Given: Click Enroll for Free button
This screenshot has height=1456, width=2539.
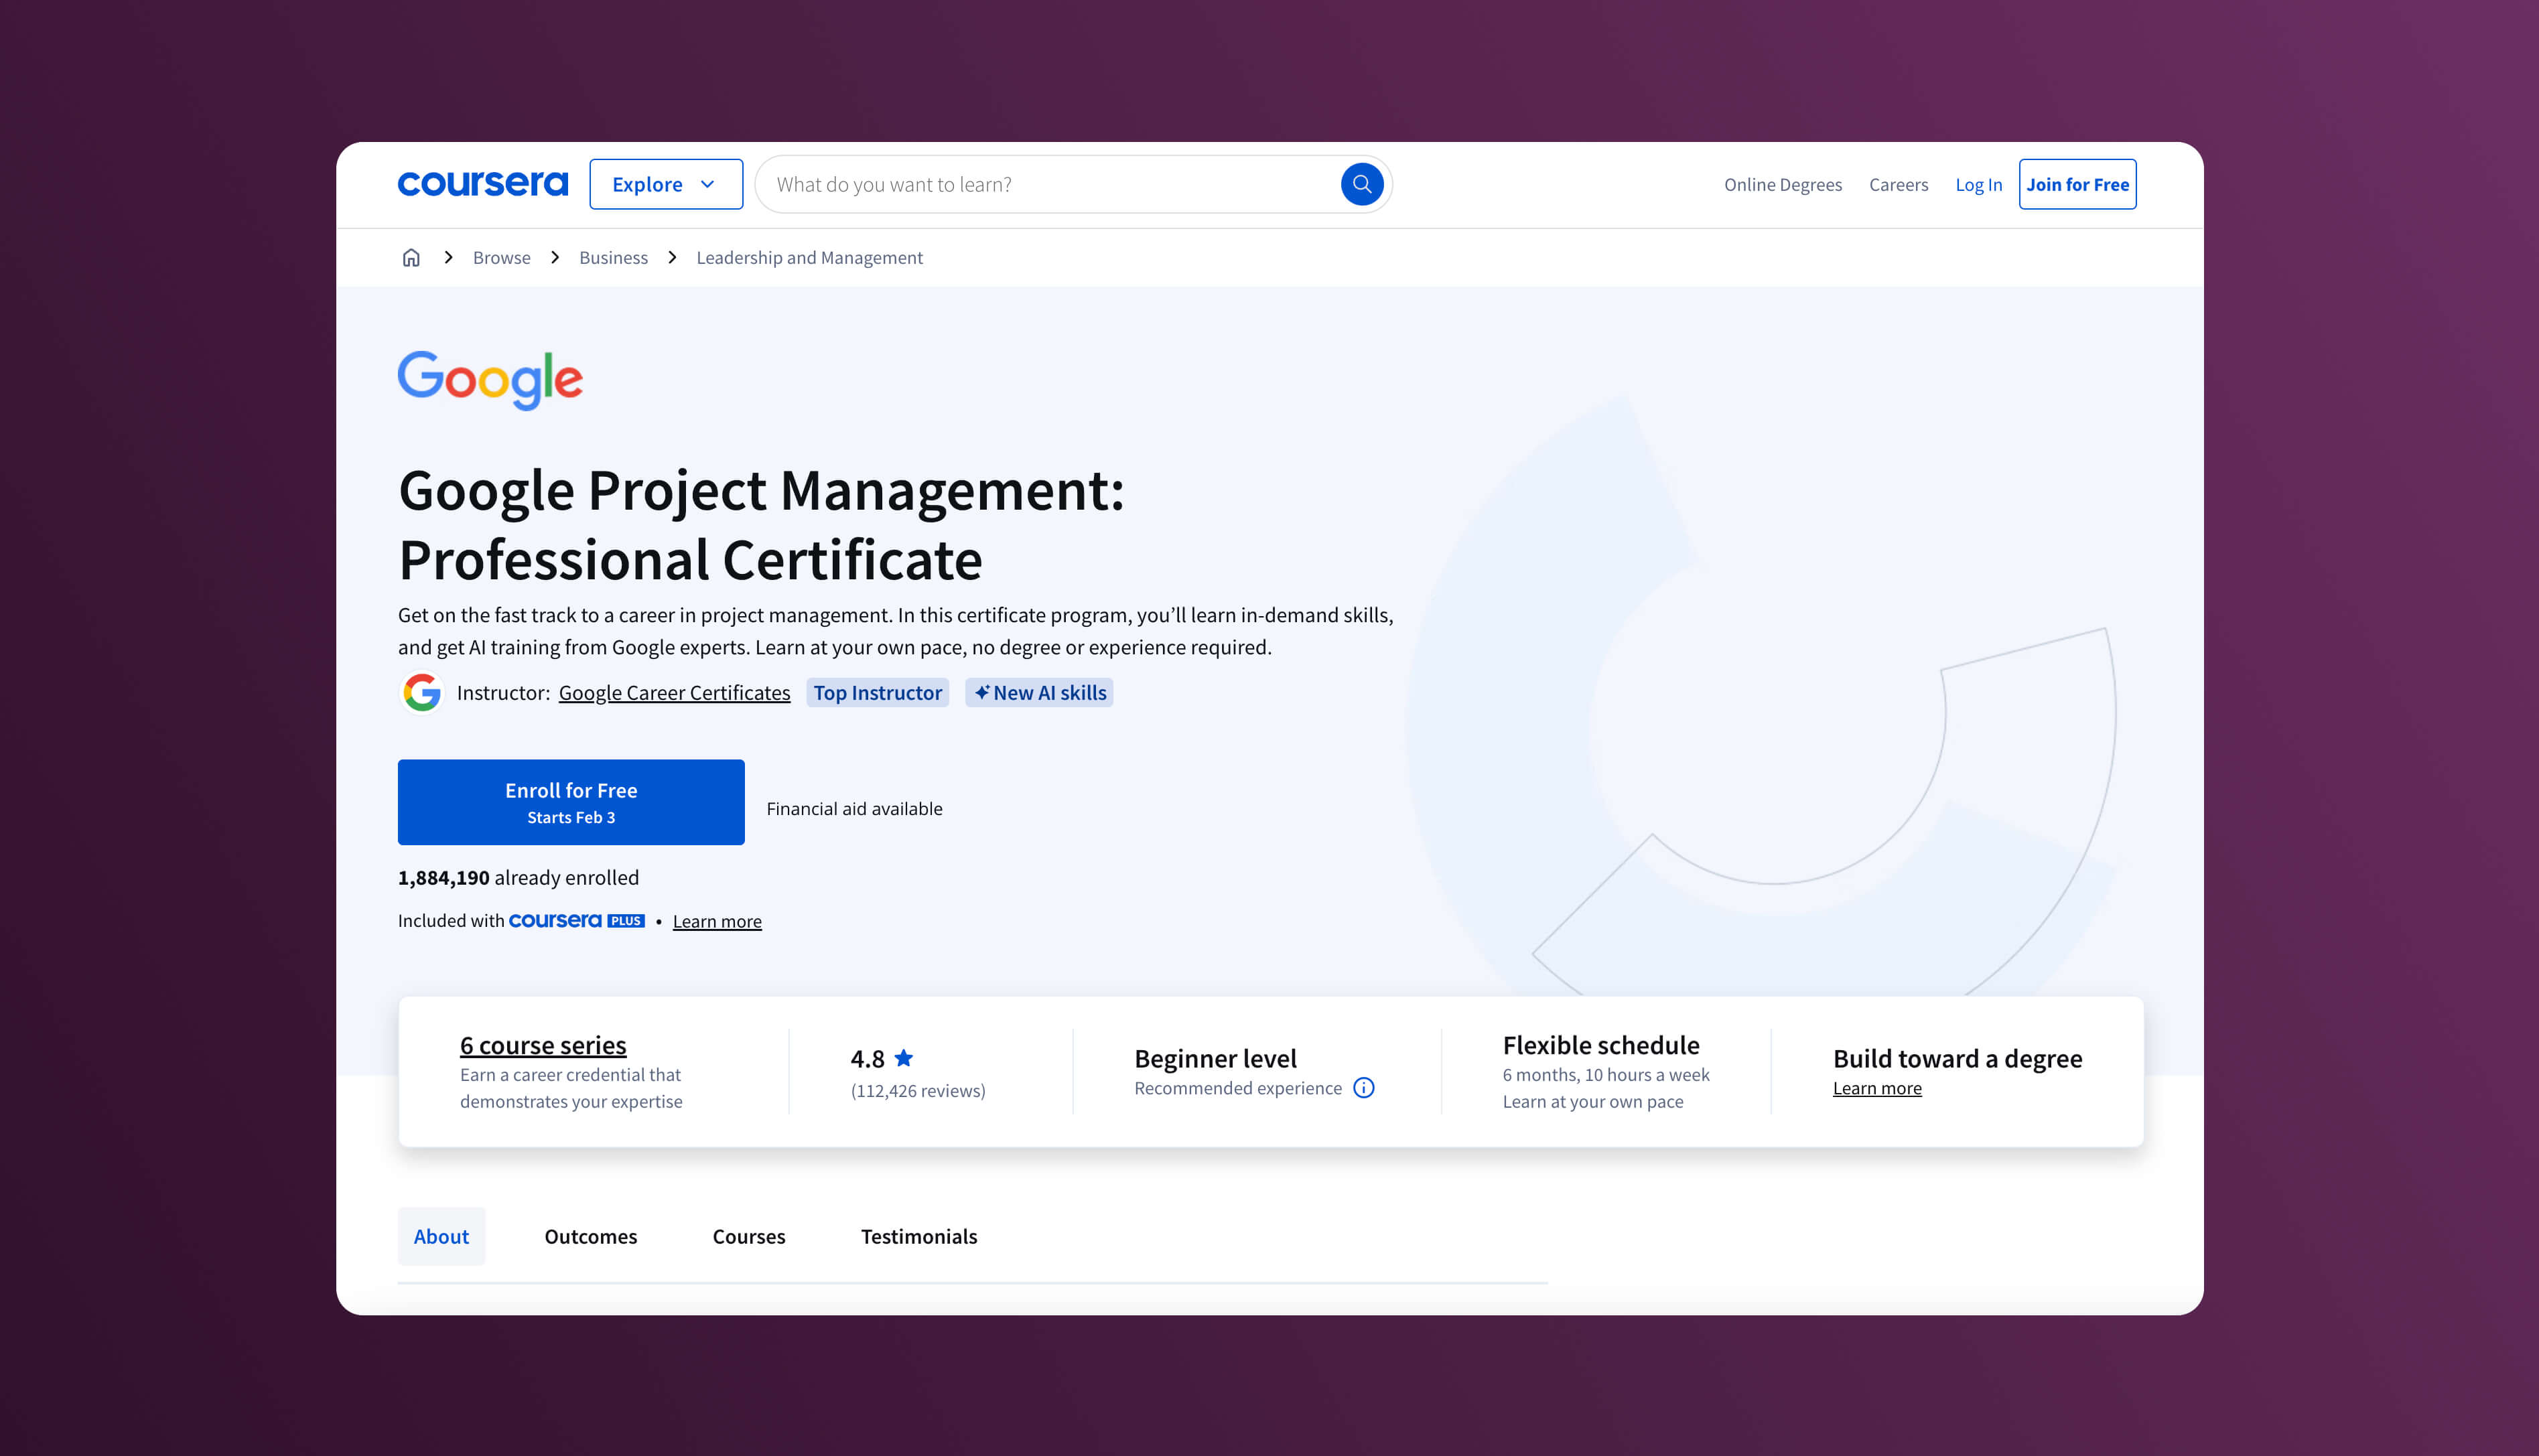Looking at the screenshot, I should 571,802.
